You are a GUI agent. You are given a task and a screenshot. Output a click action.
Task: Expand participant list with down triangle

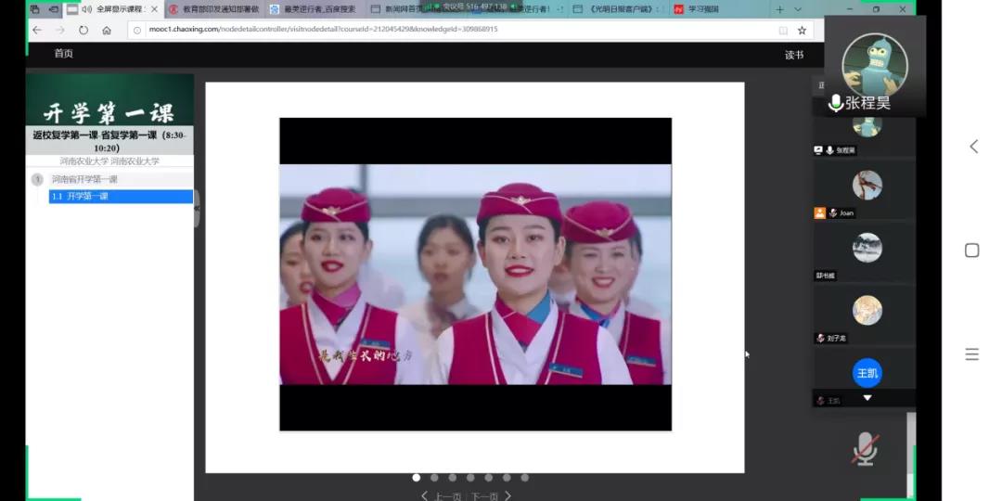(x=867, y=398)
